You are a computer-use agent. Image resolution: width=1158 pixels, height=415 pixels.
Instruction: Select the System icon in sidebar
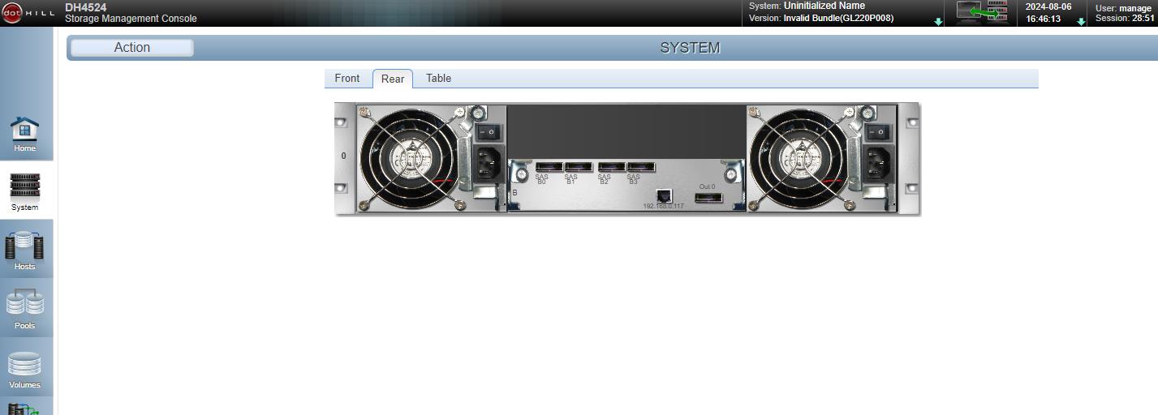(24, 192)
